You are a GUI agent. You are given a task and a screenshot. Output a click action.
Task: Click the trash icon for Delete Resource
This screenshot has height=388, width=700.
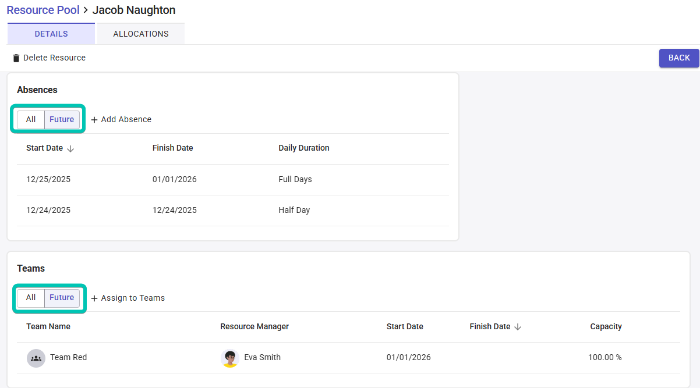(16, 58)
